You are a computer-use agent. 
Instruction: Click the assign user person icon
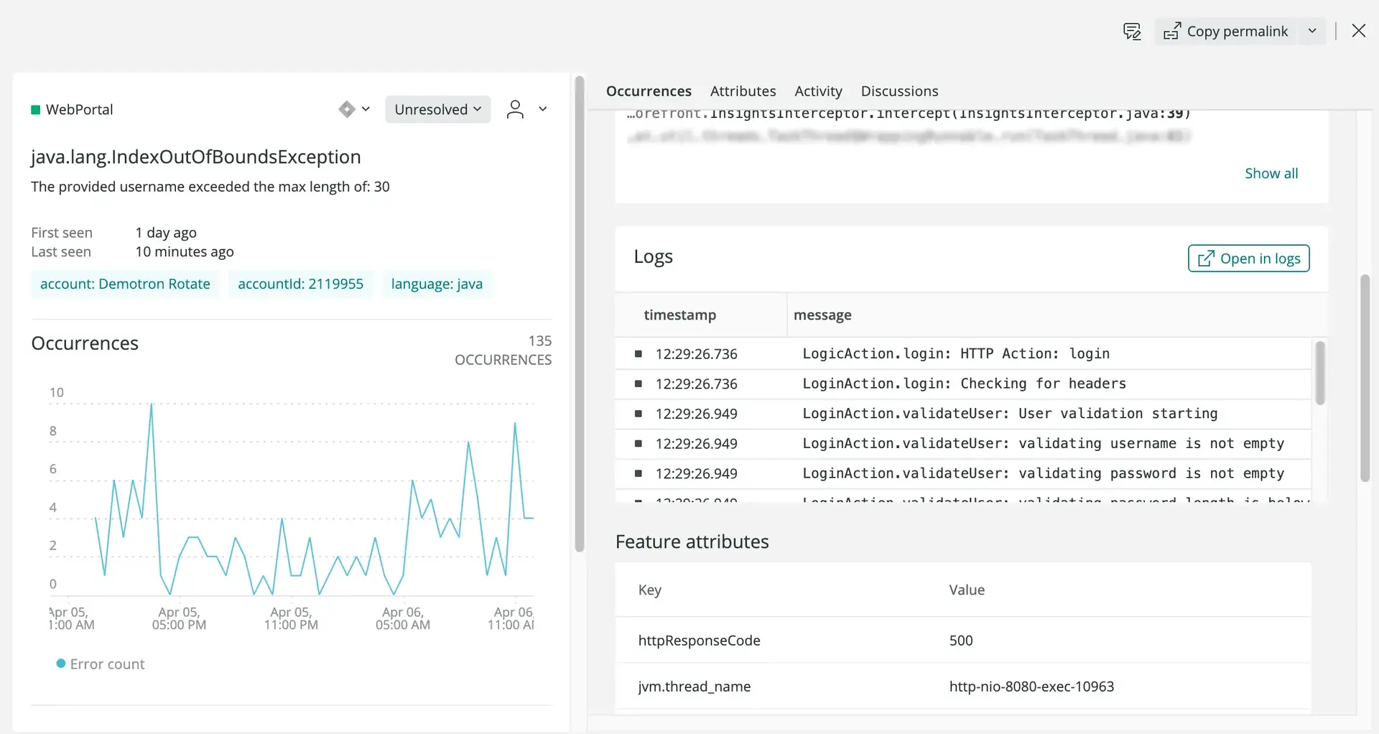pyautogui.click(x=515, y=109)
